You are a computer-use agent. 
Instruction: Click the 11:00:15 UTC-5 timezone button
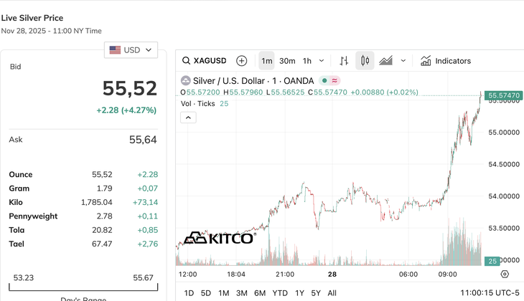490,293
